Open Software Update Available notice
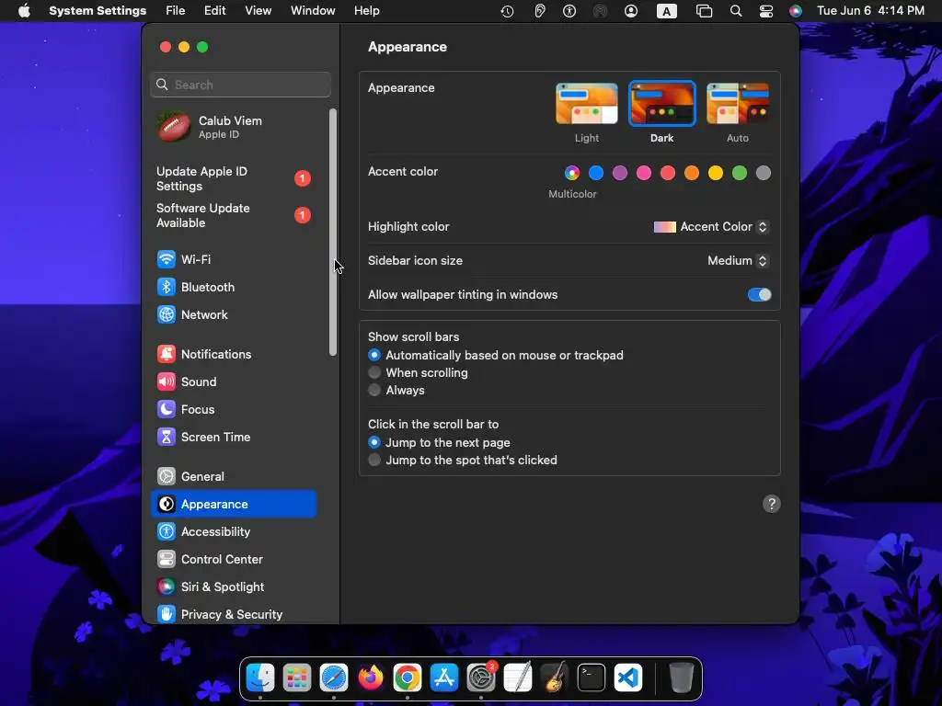The width and height of the screenshot is (942, 706). tap(233, 215)
